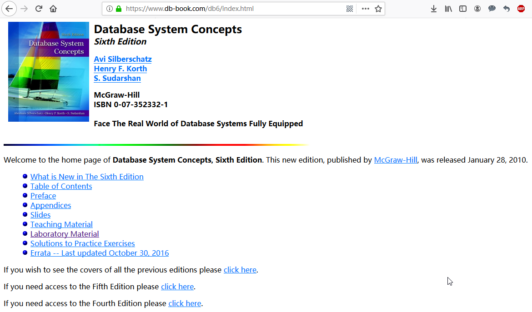Show site information icon in address bar
Image resolution: width=532 pixels, height=312 pixels.
(109, 9)
